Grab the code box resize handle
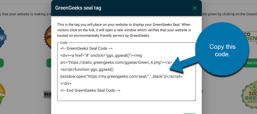Viewport: 257px width, 114px height. click(194, 99)
